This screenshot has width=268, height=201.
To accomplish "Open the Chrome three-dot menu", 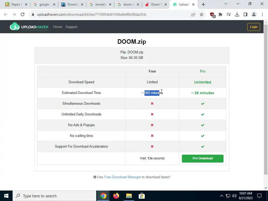I will click(x=262, y=15).
